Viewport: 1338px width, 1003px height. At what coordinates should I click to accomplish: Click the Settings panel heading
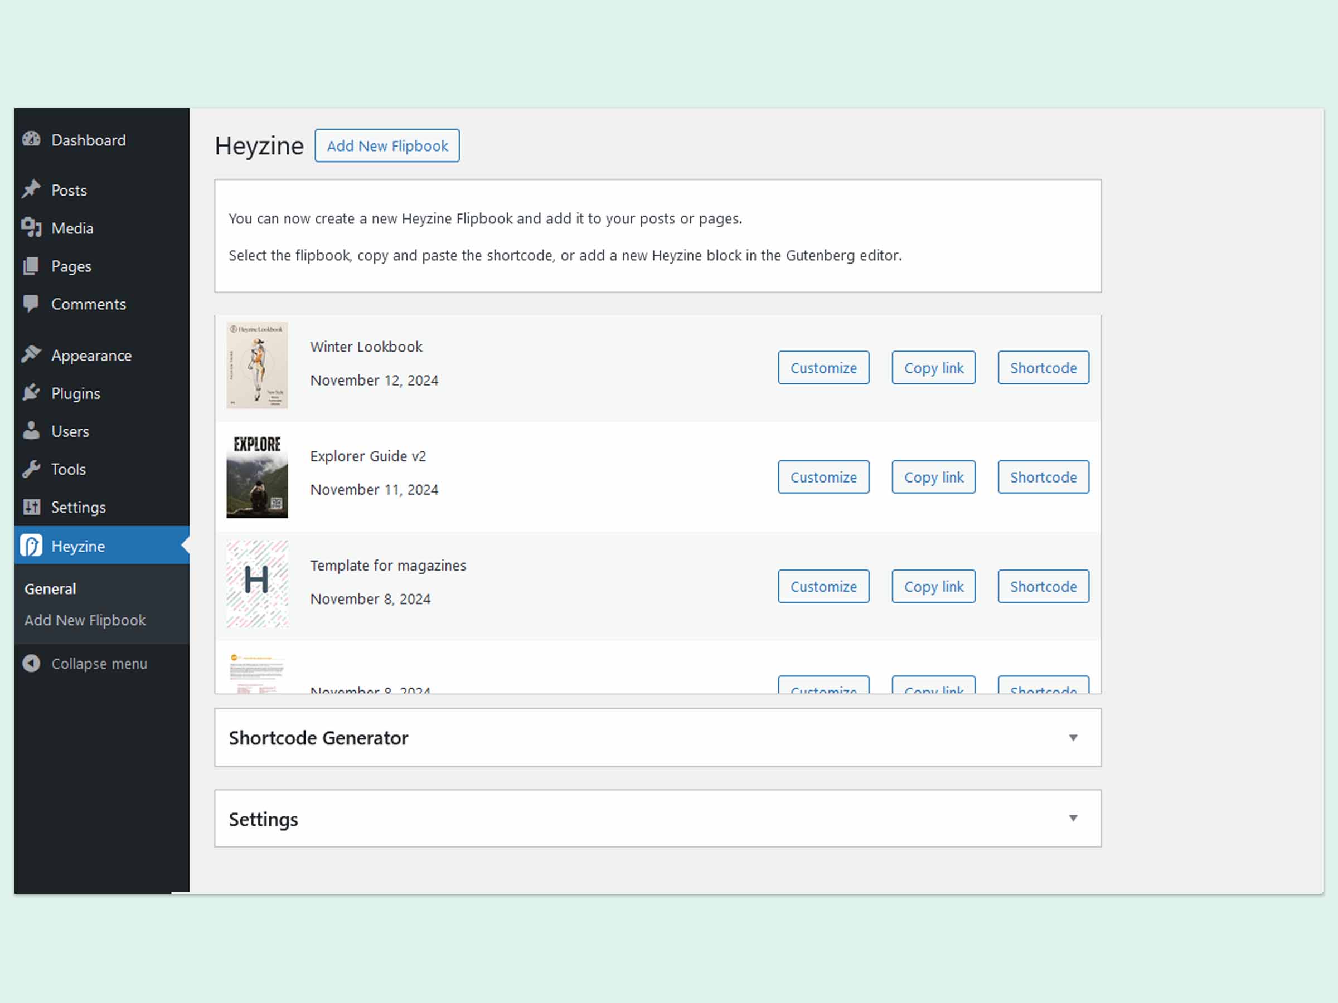point(263,819)
